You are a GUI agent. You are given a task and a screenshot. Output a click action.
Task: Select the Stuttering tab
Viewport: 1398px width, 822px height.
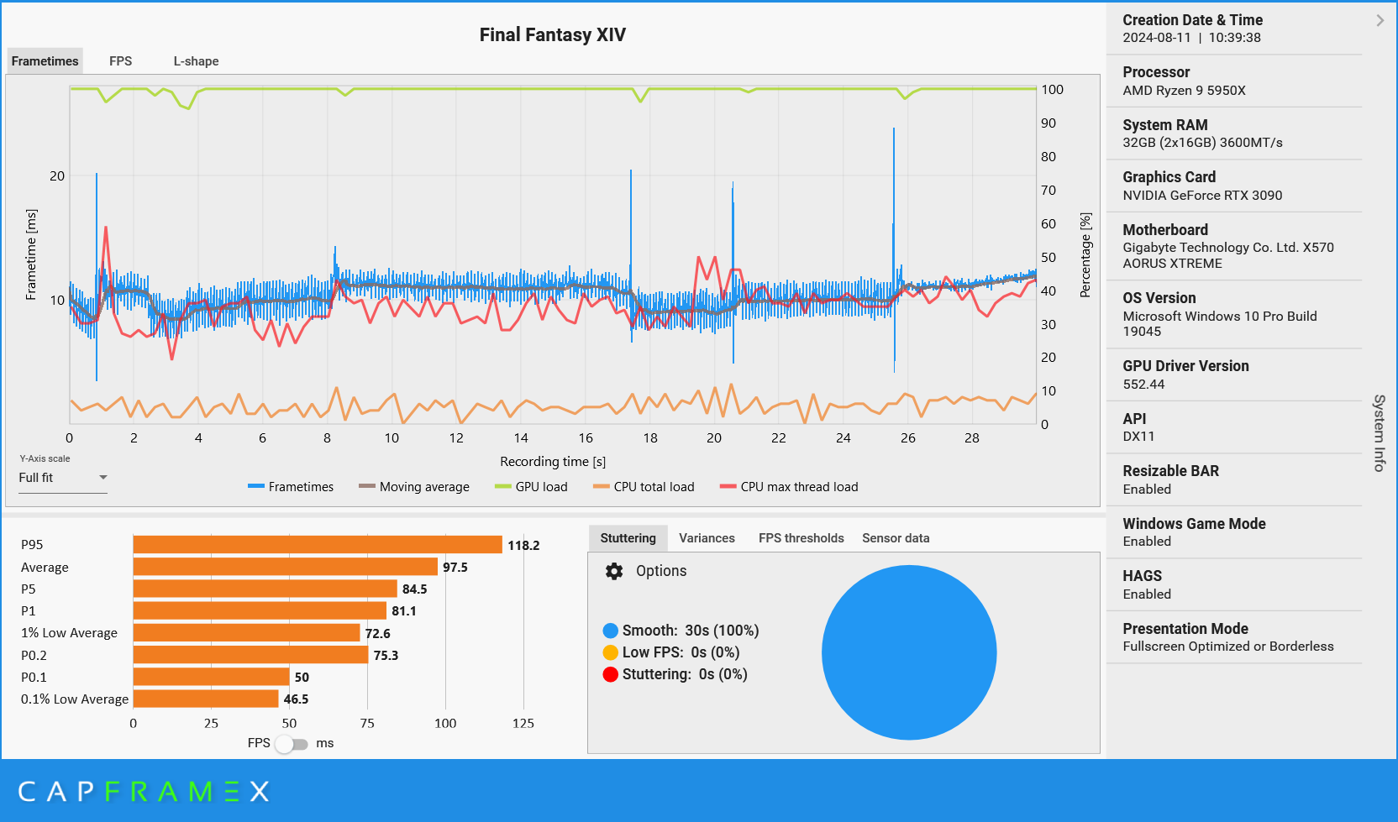click(x=628, y=538)
